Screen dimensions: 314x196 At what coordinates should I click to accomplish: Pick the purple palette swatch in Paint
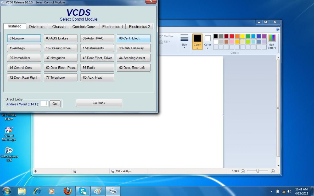pos(264,36)
